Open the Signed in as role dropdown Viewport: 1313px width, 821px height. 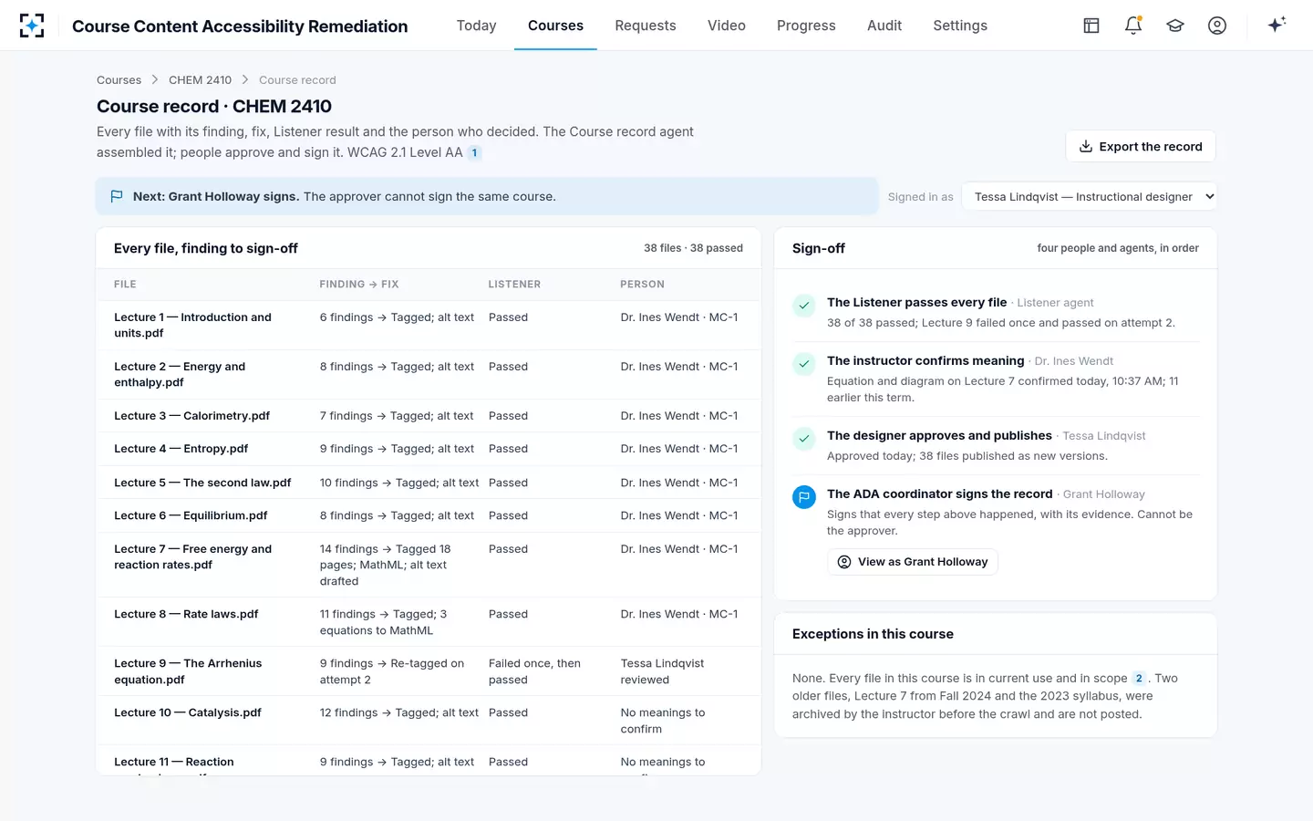click(x=1090, y=196)
